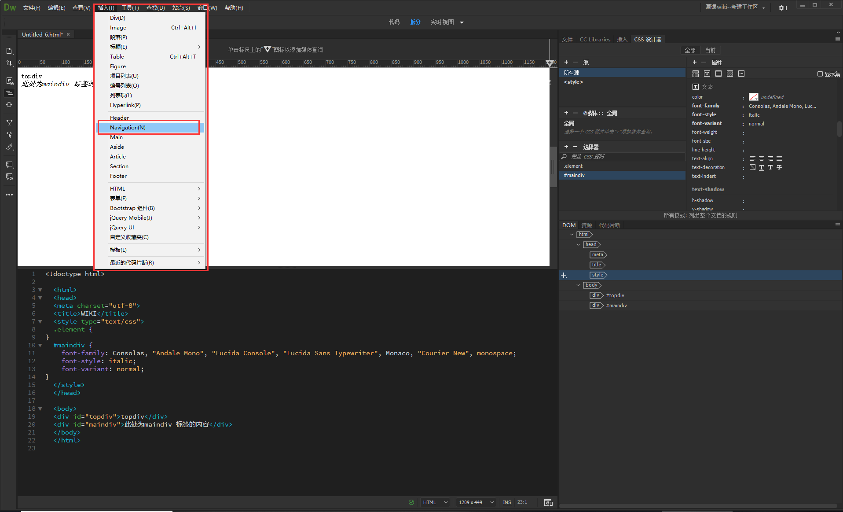Click the add-element plus beside style node

point(564,275)
